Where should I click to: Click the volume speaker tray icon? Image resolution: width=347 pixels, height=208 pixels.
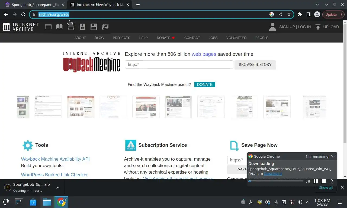(300, 202)
